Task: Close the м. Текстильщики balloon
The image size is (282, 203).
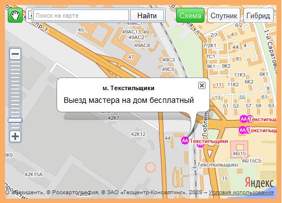Action: pos(202,85)
